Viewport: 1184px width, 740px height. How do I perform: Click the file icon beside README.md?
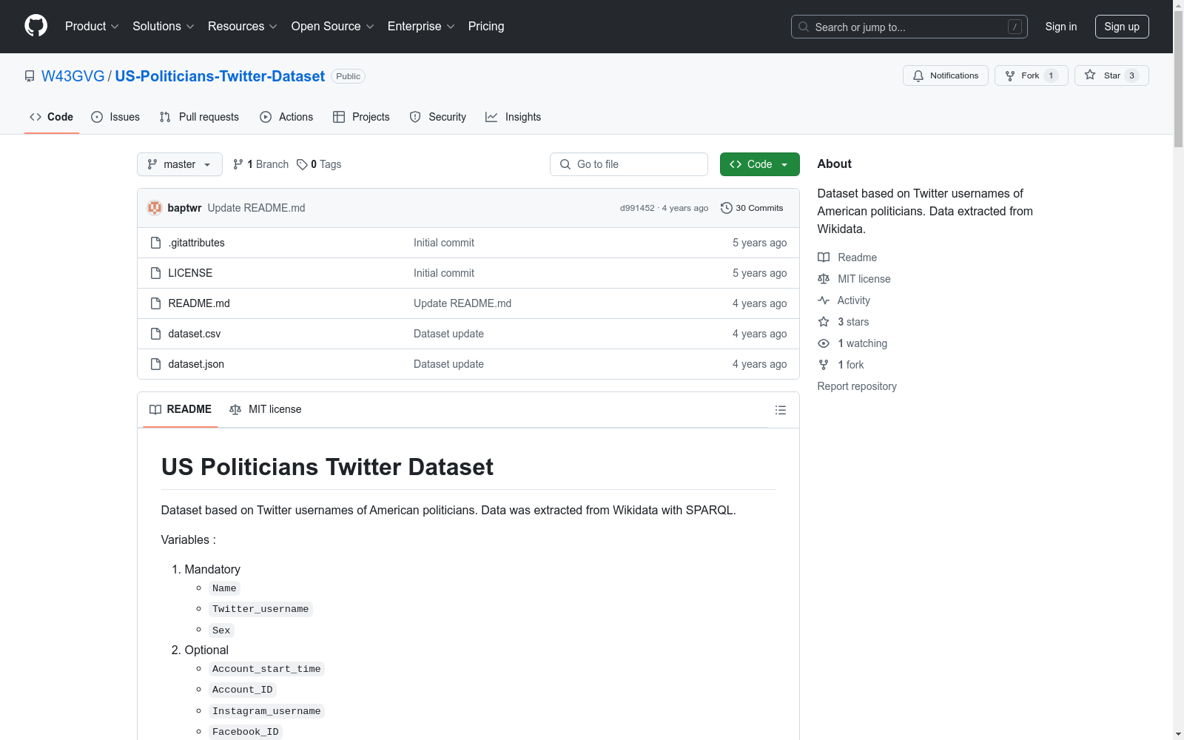point(155,303)
